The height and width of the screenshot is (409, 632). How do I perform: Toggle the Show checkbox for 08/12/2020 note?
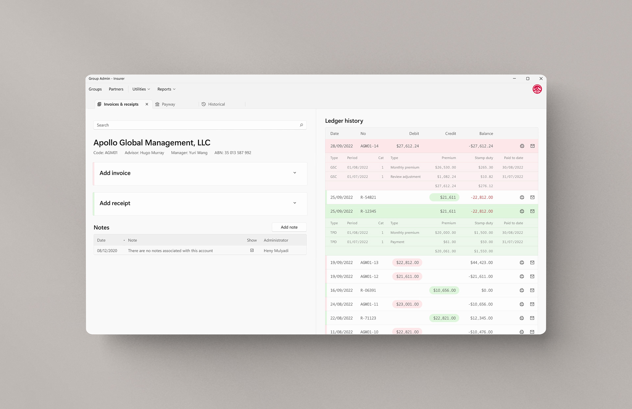coord(252,250)
